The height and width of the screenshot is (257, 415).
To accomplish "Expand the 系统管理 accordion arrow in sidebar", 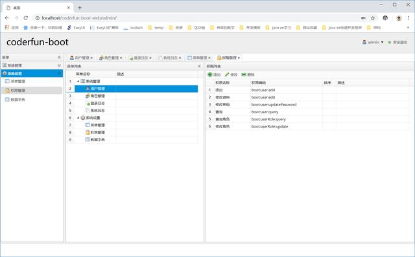I will [x=59, y=65].
